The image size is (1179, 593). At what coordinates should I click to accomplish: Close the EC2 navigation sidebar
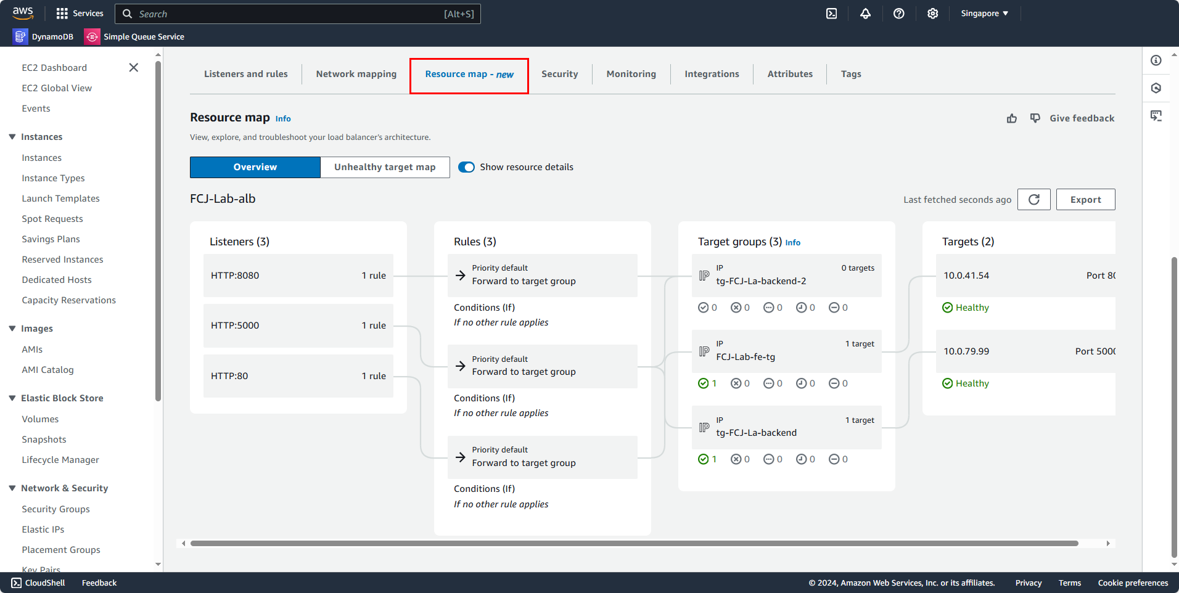click(133, 67)
